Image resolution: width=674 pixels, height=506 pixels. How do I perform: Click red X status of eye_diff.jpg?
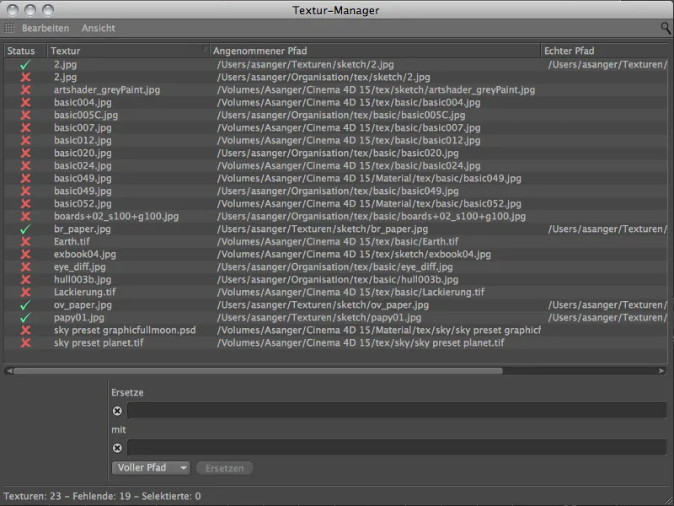[x=26, y=266]
